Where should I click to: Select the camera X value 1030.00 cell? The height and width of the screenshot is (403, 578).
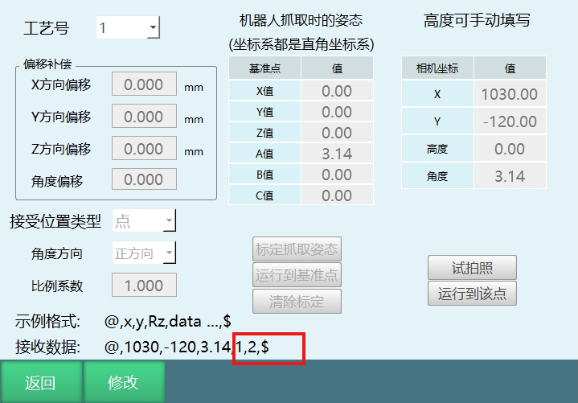click(x=509, y=94)
